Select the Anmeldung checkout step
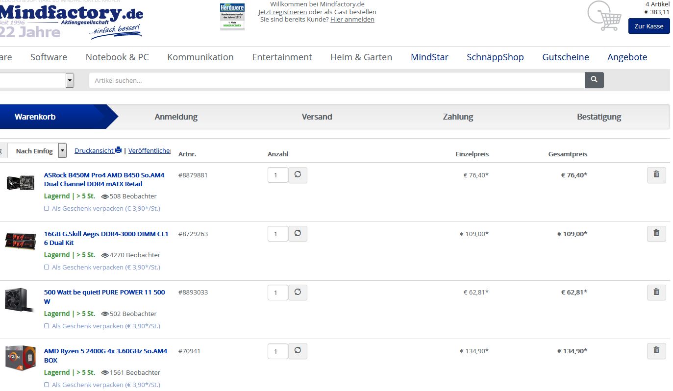The height and width of the screenshot is (391, 673). (176, 117)
